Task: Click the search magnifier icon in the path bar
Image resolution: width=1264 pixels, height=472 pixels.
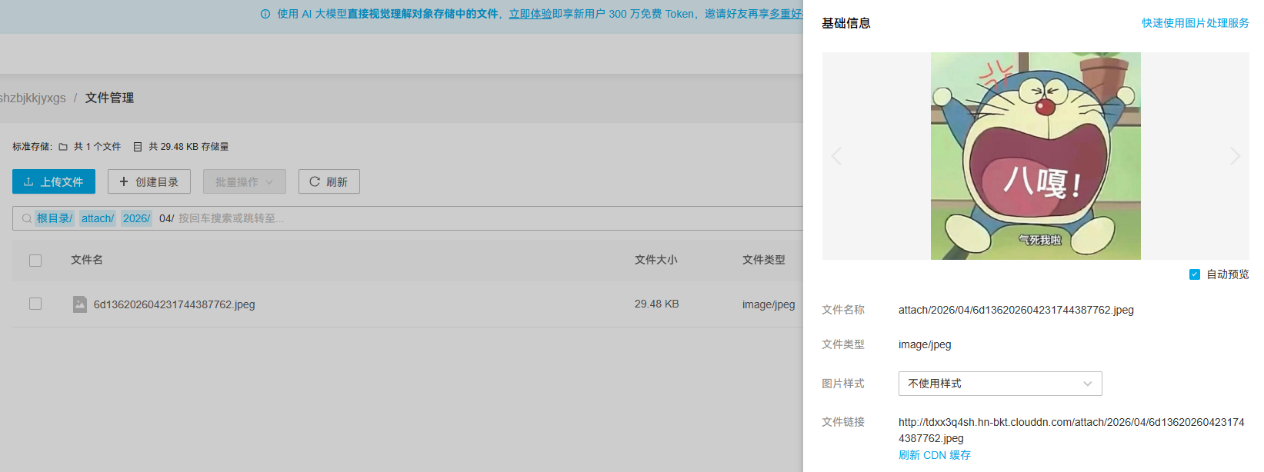Action: pyautogui.click(x=27, y=218)
